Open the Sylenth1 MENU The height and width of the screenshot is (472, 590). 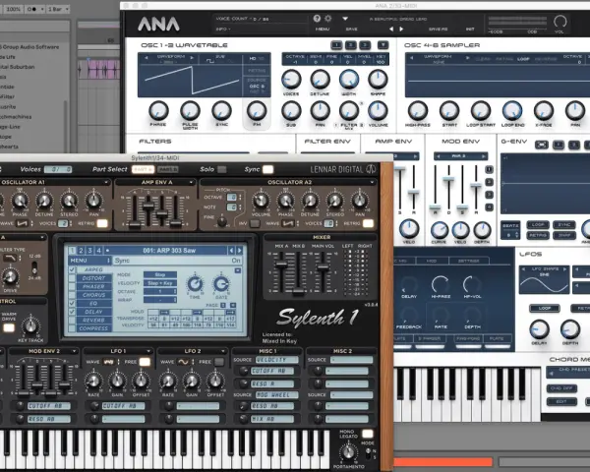(x=89, y=261)
